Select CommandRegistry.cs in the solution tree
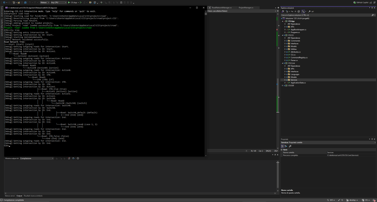This screenshot has height=202, width=377. 299,58
